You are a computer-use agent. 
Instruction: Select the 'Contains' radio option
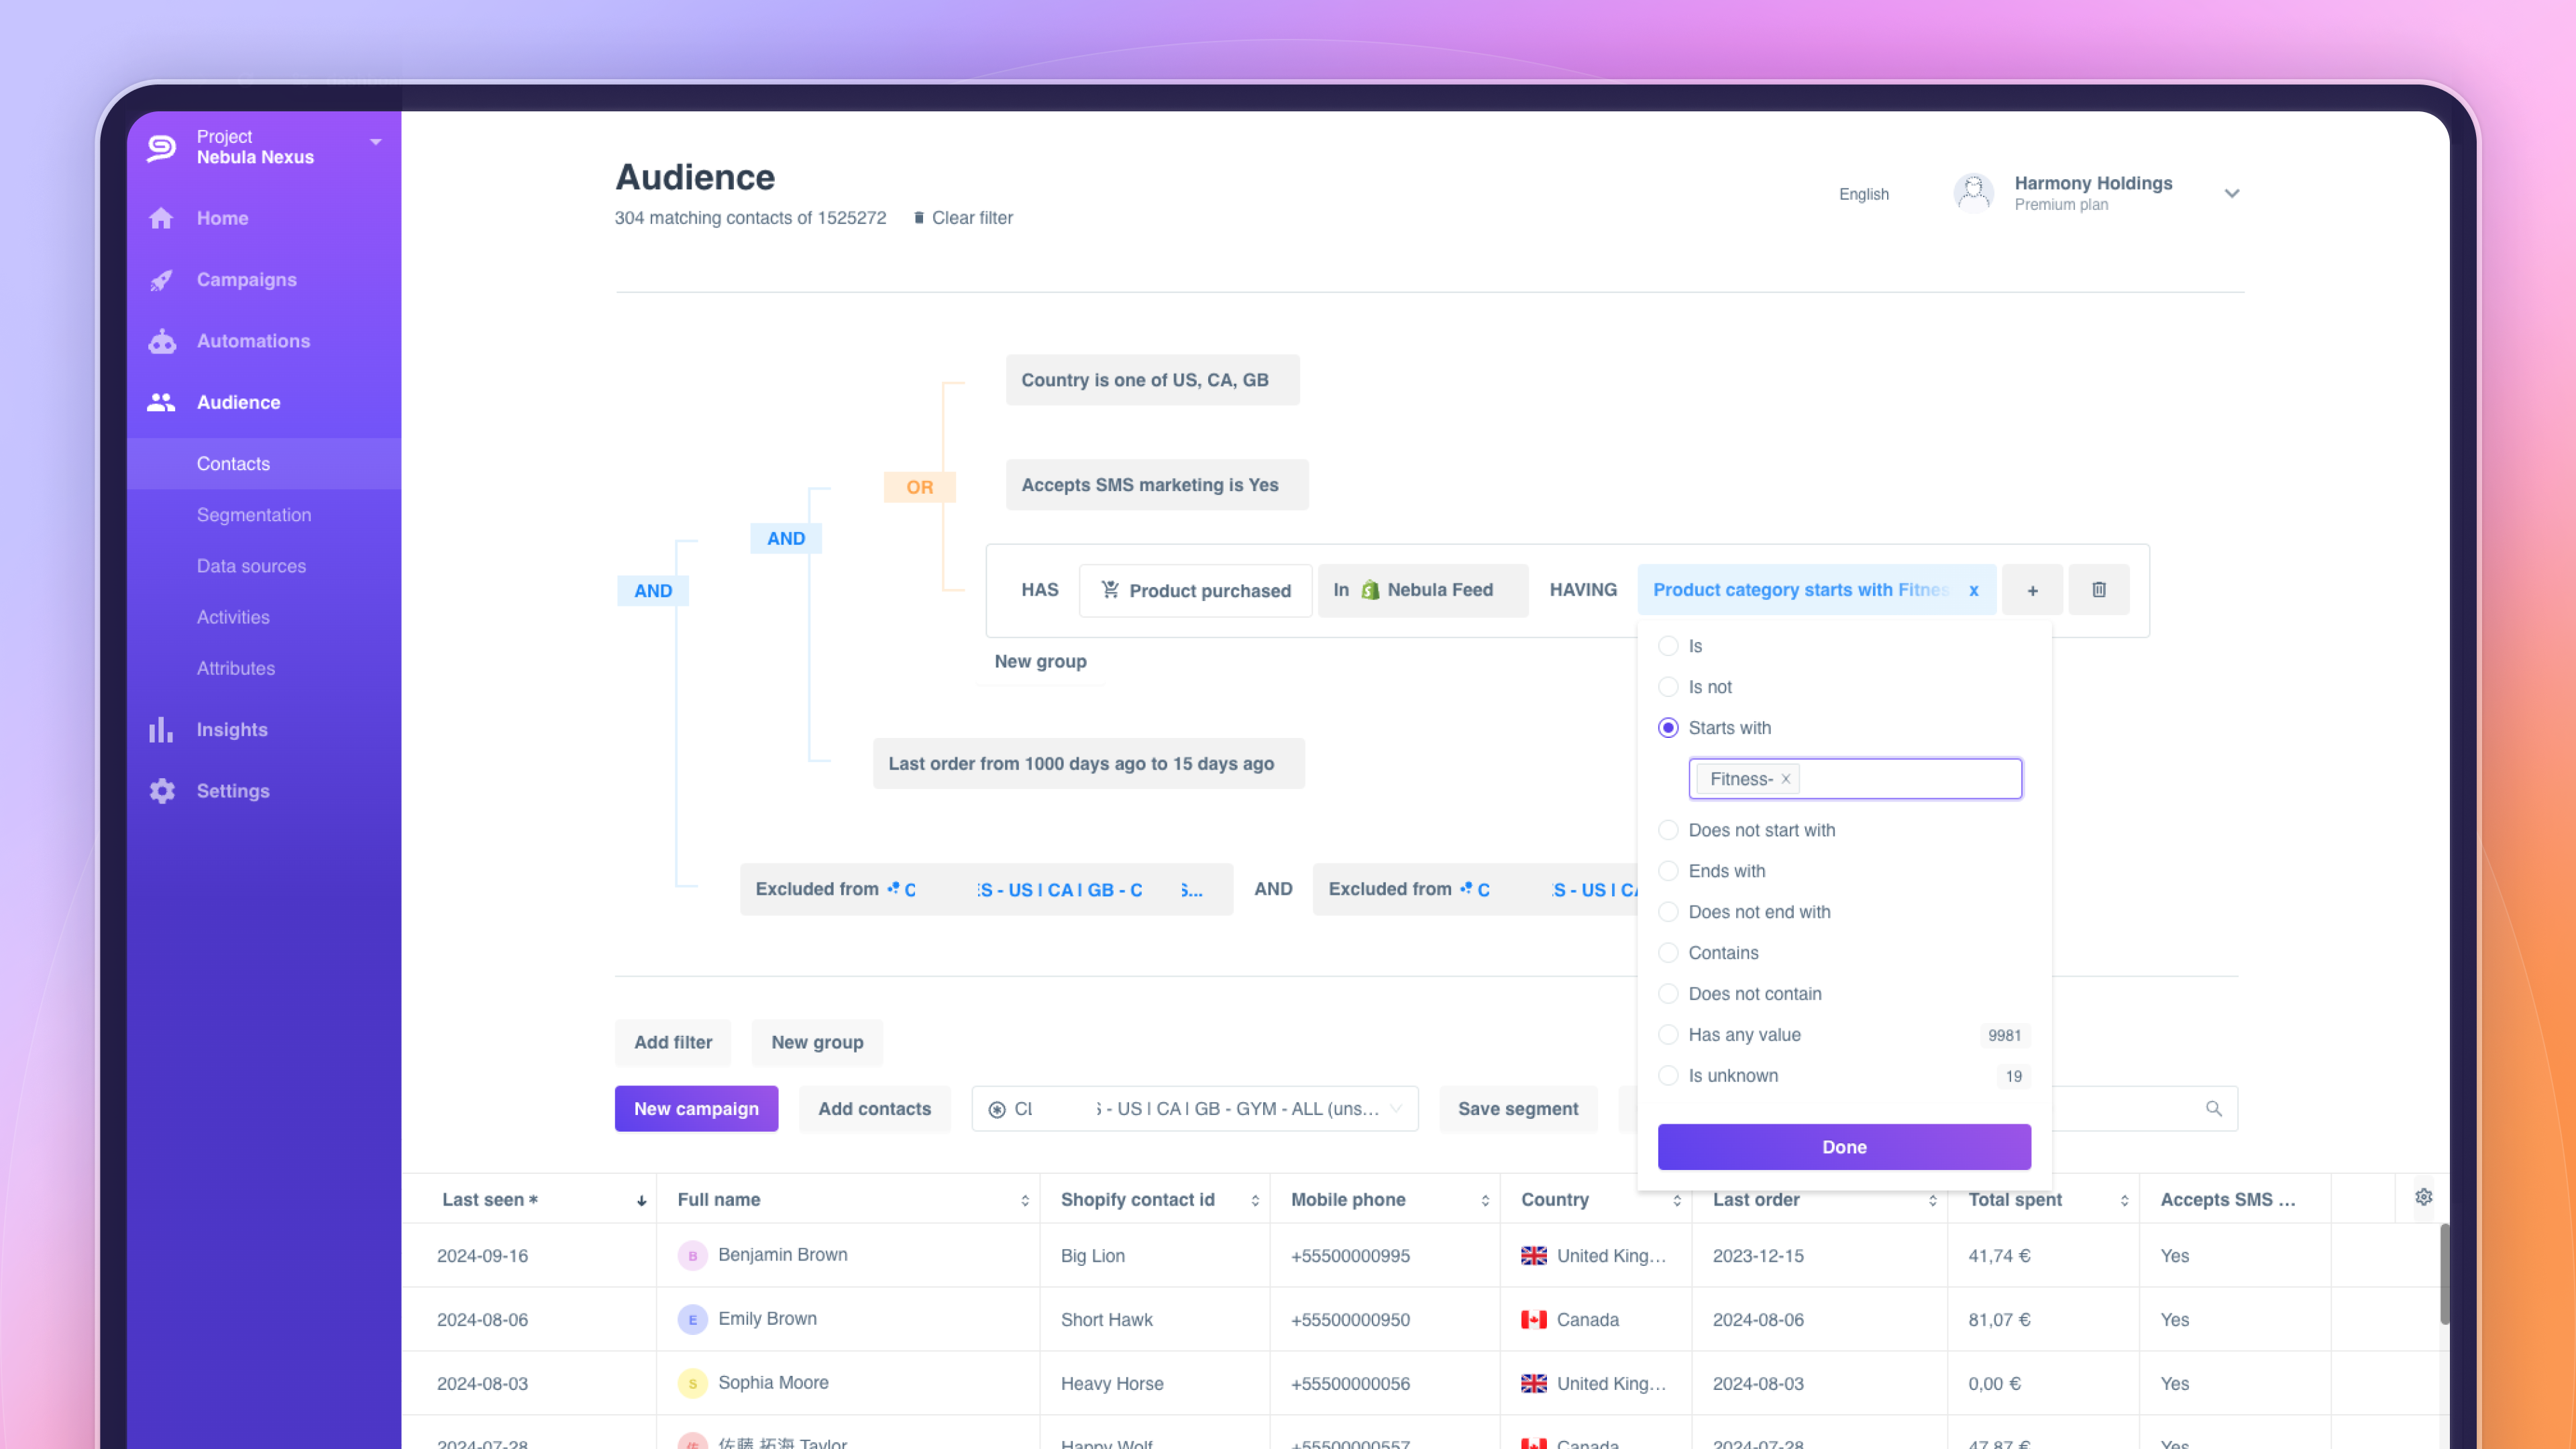click(x=1667, y=953)
